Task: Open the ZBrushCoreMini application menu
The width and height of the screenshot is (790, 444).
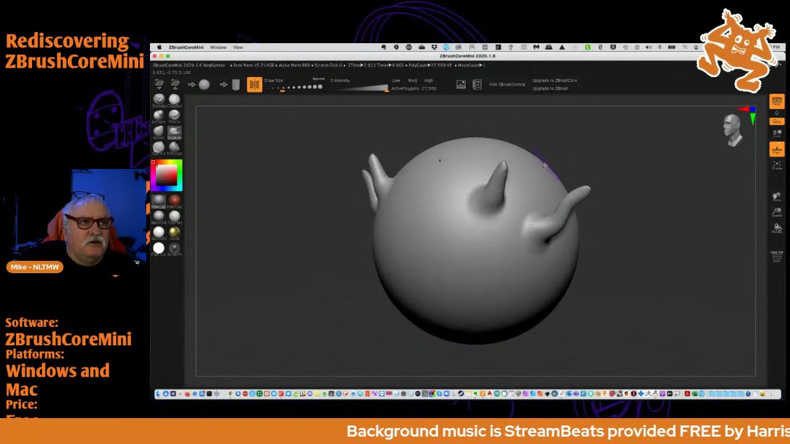Action: click(x=186, y=47)
